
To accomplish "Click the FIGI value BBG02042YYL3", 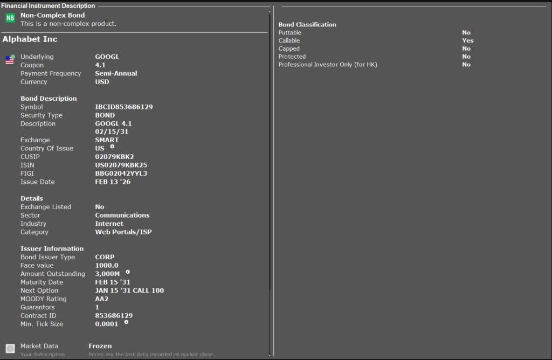I will pyautogui.click(x=121, y=174).
